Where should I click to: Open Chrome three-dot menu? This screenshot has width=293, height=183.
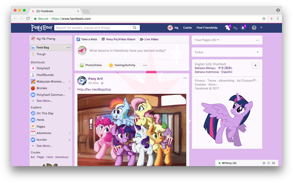click(x=278, y=19)
